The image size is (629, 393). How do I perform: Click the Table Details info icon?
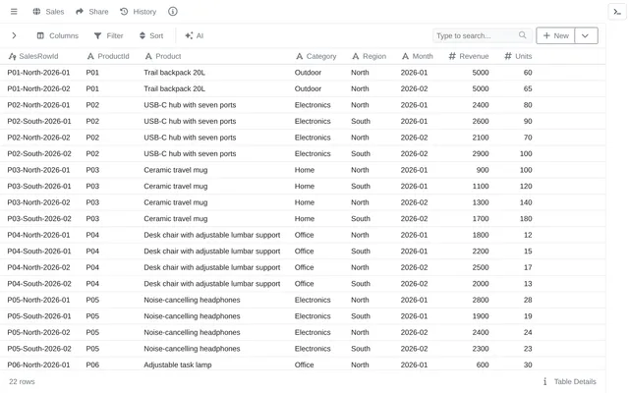coord(544,381)
